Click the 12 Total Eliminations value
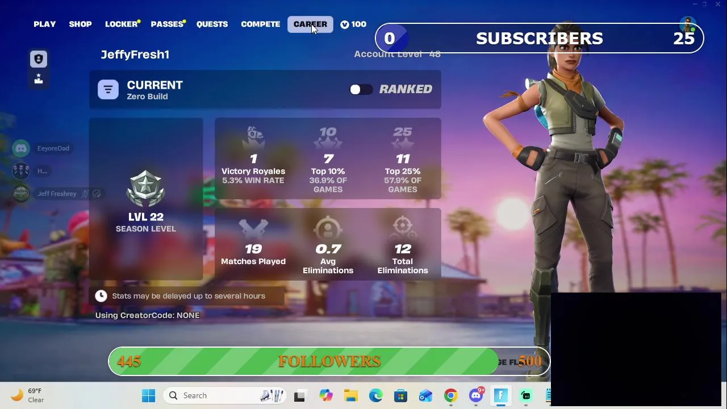Viewport: 727px width, 409px height. click(x=402, y=249)
